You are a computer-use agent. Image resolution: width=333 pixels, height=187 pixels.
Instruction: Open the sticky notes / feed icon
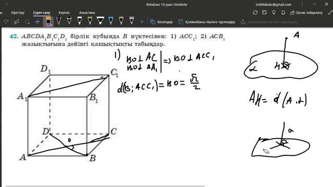264,12
